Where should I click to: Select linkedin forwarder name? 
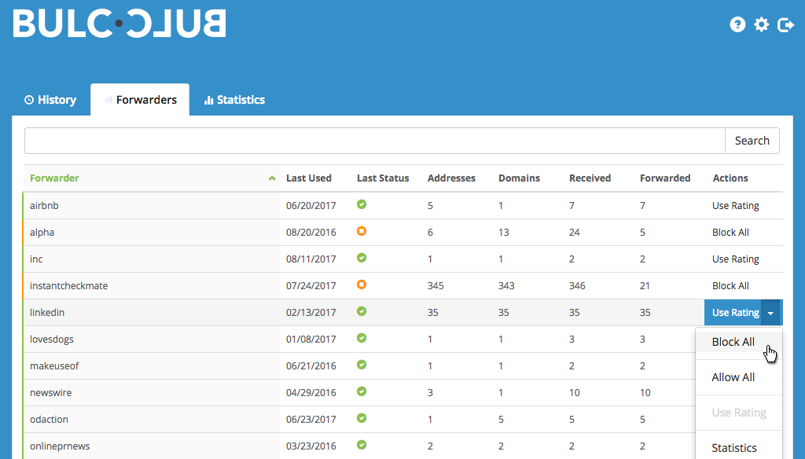(x=46, y=313)
